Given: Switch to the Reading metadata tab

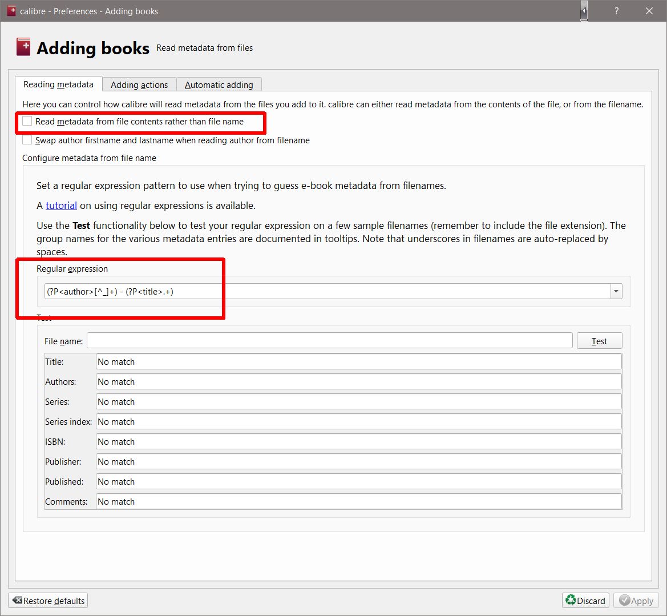Looking at the screenshot, I should (59, 84).
